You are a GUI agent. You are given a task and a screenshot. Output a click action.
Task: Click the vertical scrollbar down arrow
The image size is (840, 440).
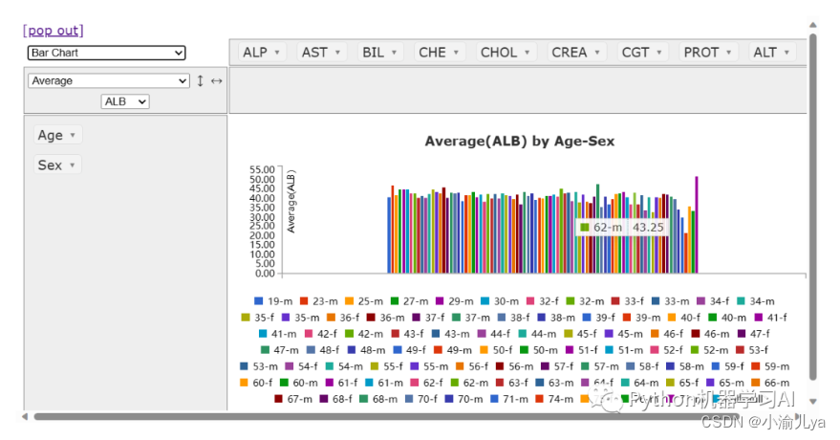(x=813, y=401)
